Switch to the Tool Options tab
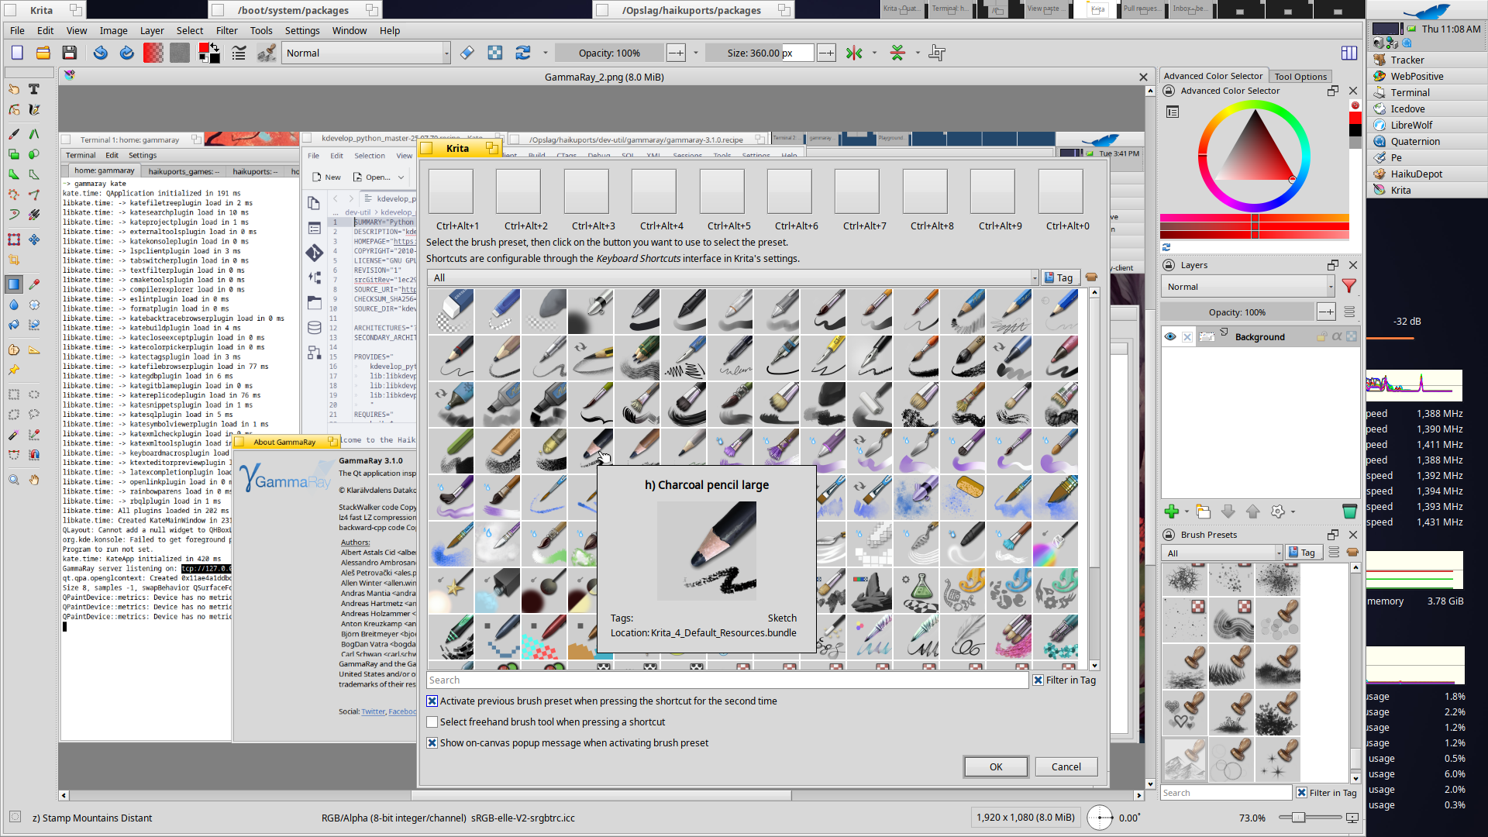The height and width of the screenshot is (837, 1488). [x=1300, y=76]
